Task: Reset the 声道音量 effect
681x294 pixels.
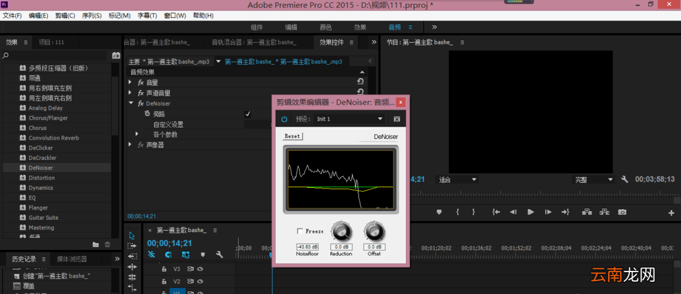Action: point(360,92)
